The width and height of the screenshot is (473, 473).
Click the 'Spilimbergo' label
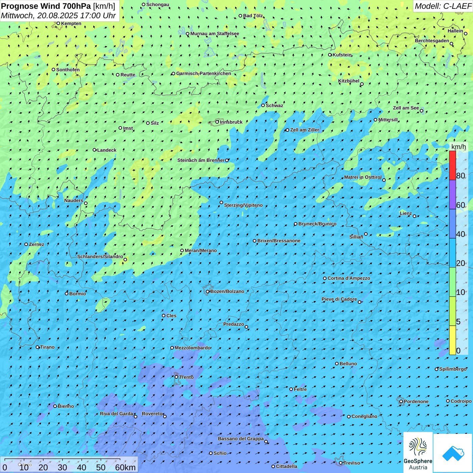pyautogui.click(x=453, y=369)
